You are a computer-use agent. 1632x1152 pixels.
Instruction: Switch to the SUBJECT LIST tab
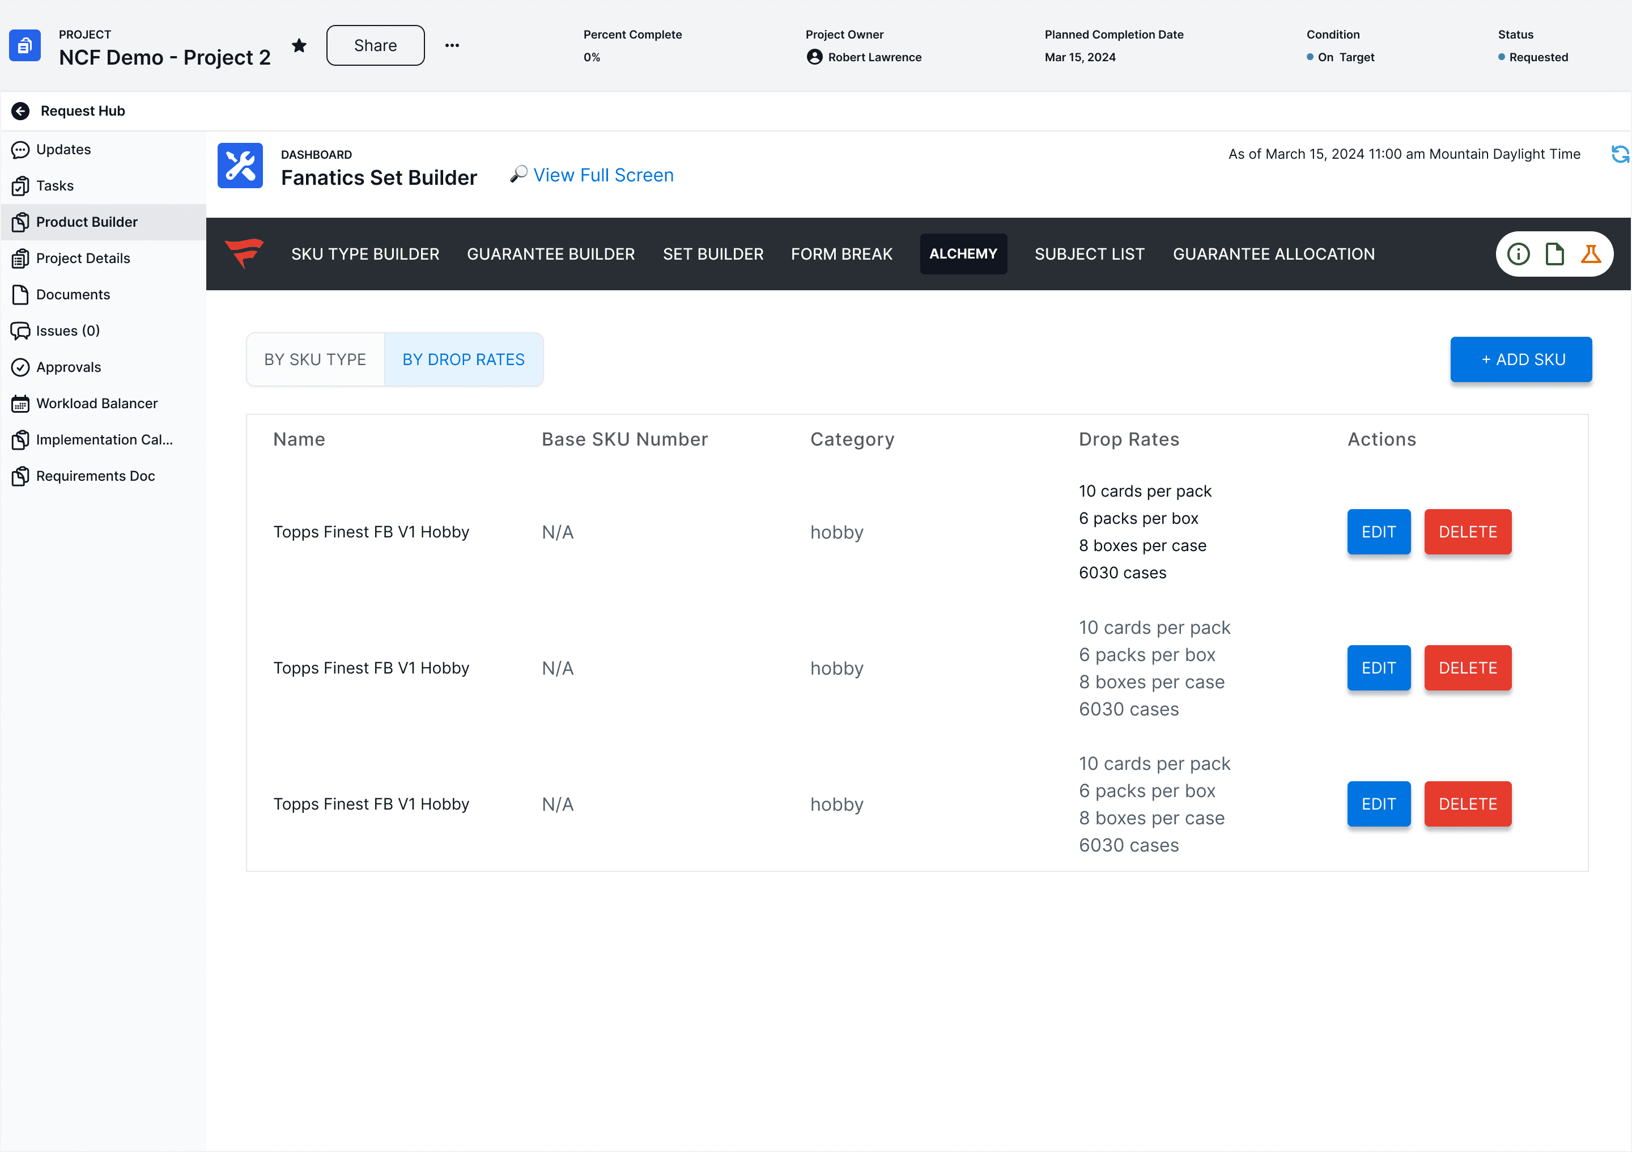tap(1089, 254)
